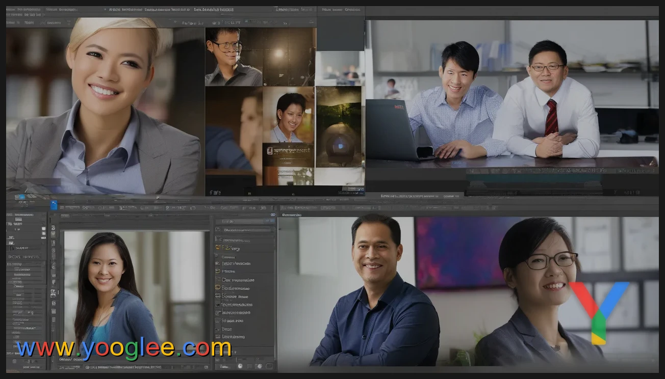The image size is (665, 379).
Task: Open the Crop tool in the side toolbar
Action: pos(54,250)
